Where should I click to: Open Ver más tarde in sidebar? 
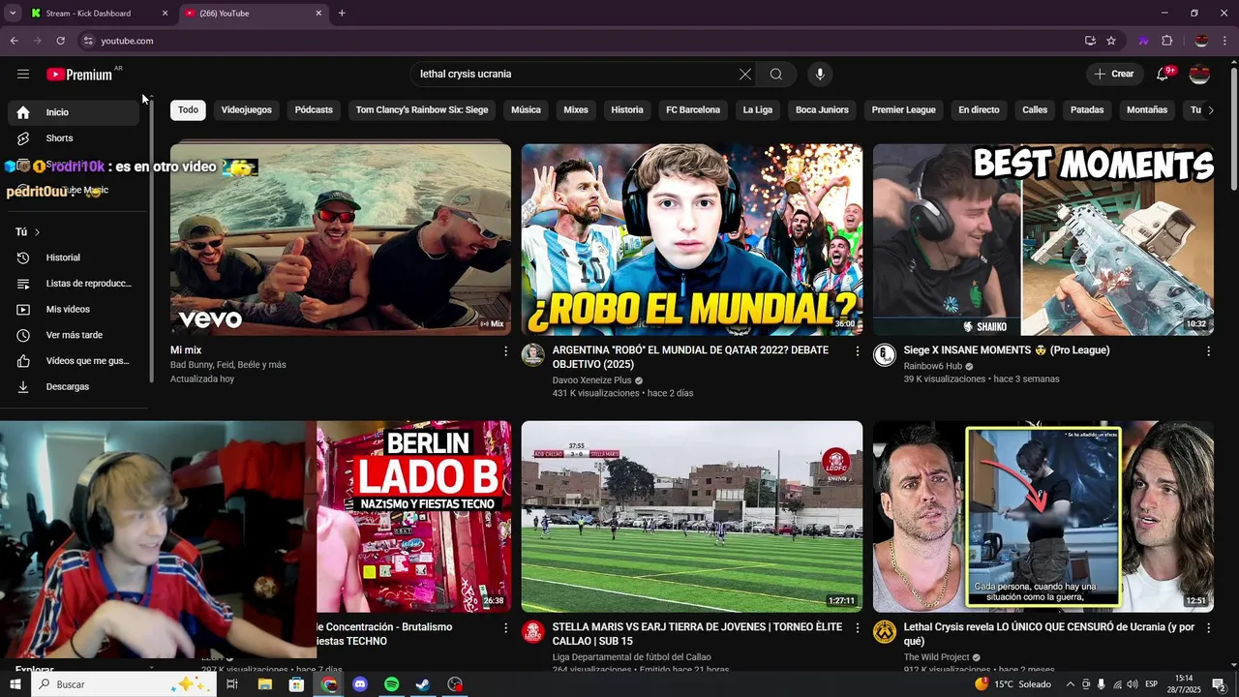(x=74, y=335)
